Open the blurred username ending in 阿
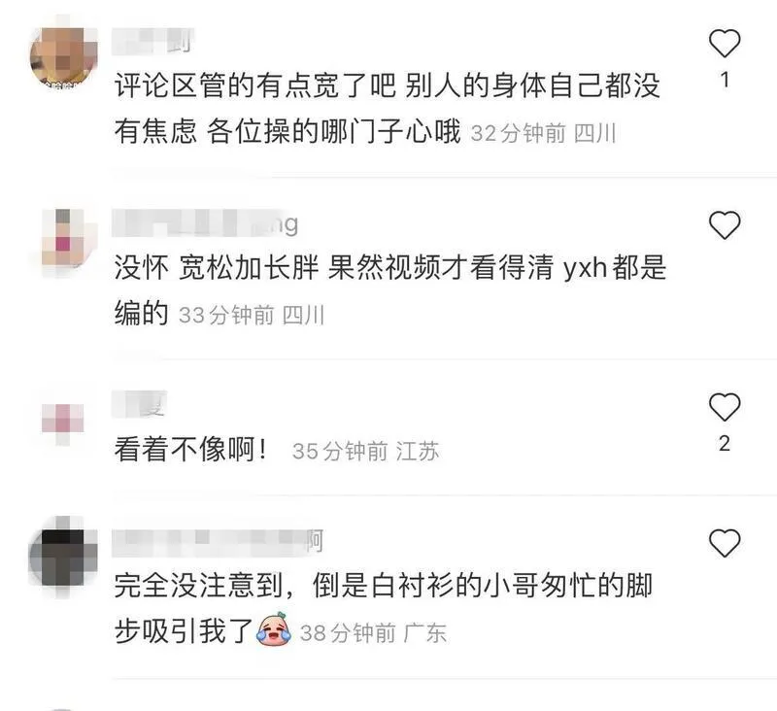Screen dimensions: 777x711 point(218,542)
